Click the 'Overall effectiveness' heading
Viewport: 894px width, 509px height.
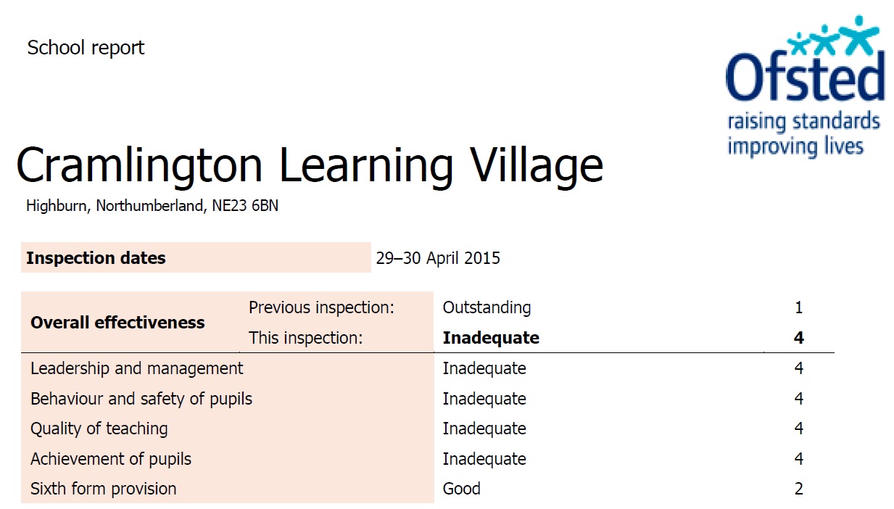[117, 323]
